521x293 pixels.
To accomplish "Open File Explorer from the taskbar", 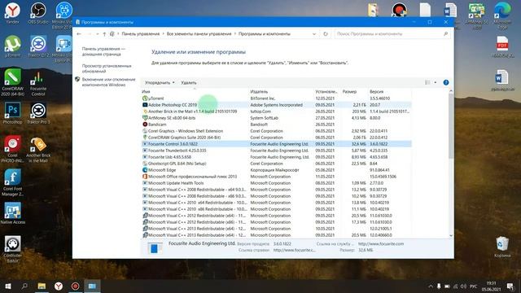I will (42, 286).
